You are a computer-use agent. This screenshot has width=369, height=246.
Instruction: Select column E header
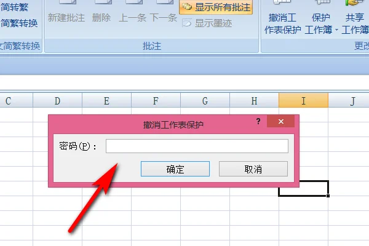(106, 101)
